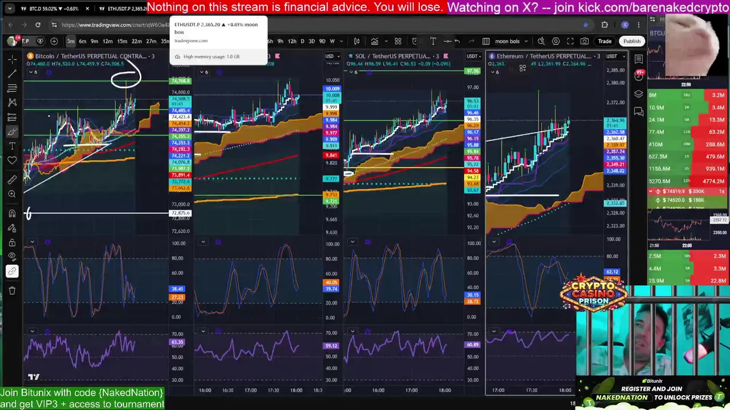Viewport: 730px width, 410px height.
Task: Toggle hide all drawings eye
Action: click(x=12, y=257)
